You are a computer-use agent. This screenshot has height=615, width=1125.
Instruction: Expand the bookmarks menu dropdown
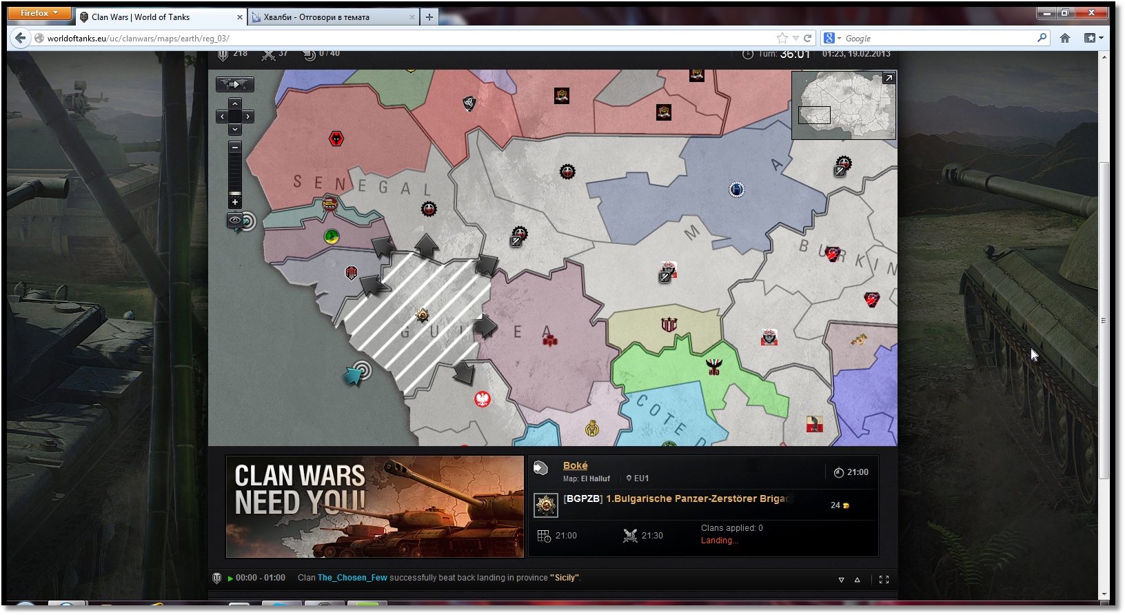point(1093,38)
